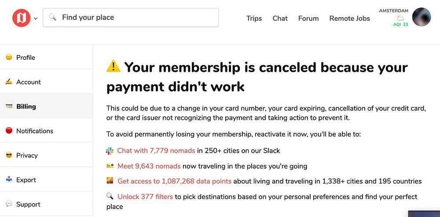The width and height of the screenshot is (440, 217).
Task: Open the user avatar at top right
Action: tap(421, 18)
